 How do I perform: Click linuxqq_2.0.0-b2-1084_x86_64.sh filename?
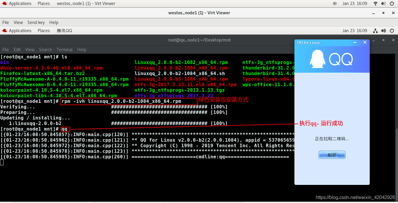coord(180,73)
